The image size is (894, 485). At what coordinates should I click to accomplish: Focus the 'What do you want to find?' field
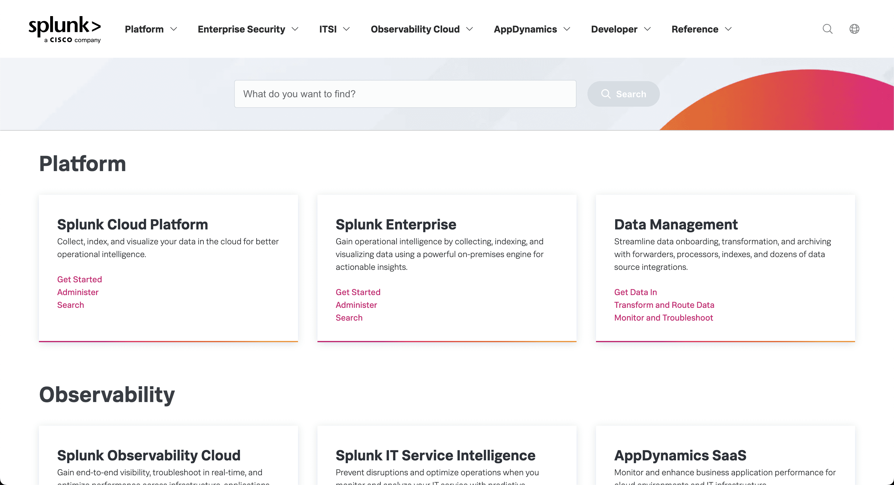pos(405,94)
